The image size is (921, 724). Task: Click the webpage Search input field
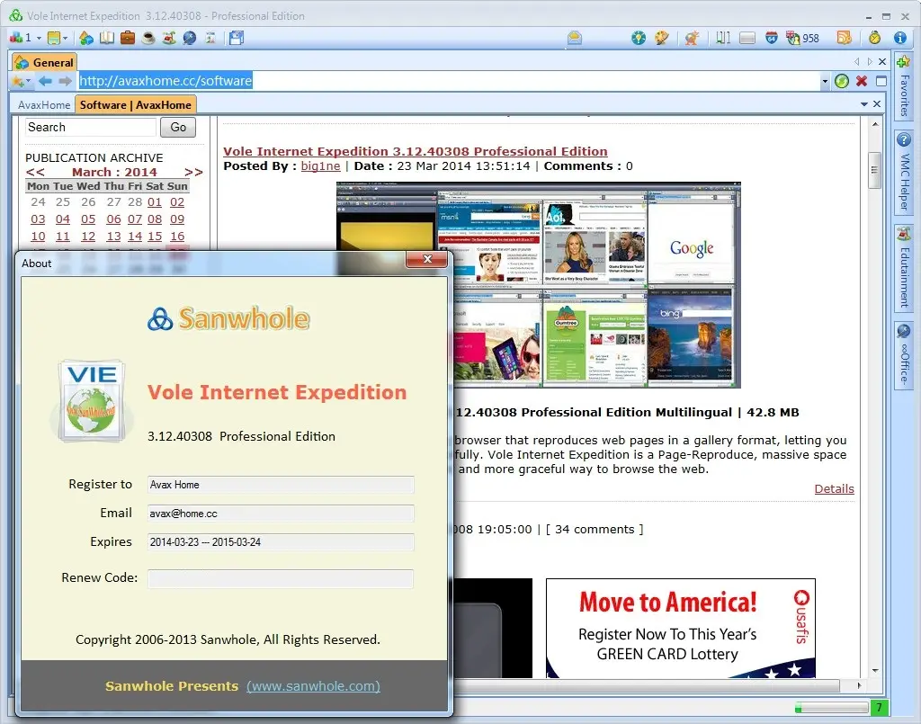click(91, 128)
